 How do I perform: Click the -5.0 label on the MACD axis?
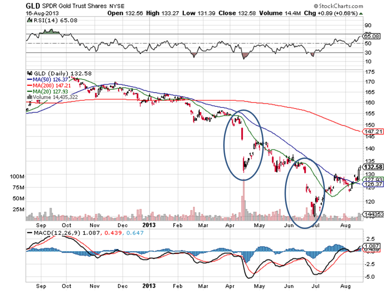(x=369, y=277)
